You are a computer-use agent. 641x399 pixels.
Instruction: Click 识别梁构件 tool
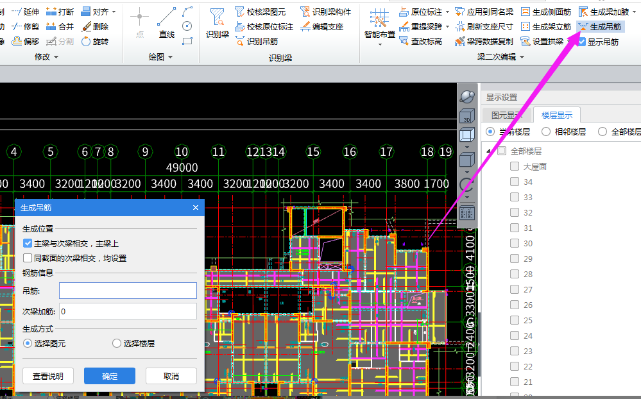point(325,12)
